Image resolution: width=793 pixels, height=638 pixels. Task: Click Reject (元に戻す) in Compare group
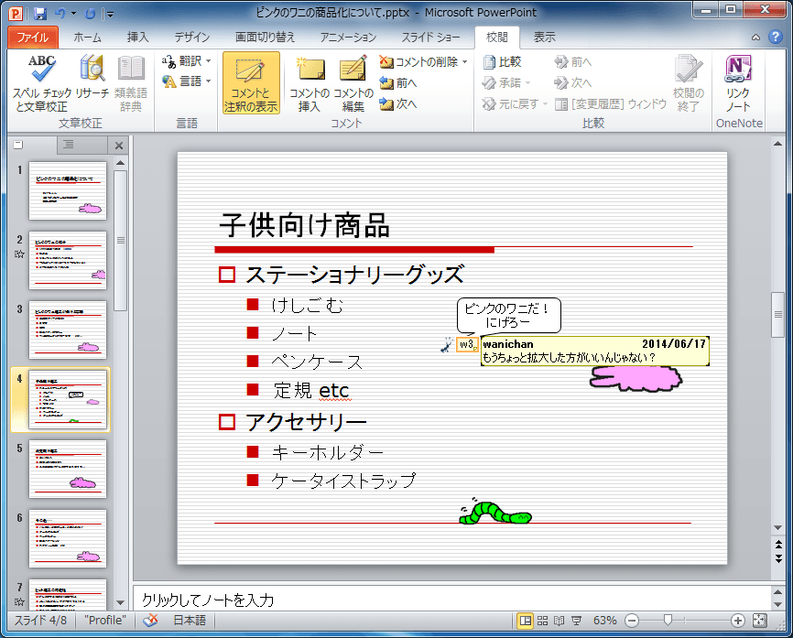[x=515, y=103]
